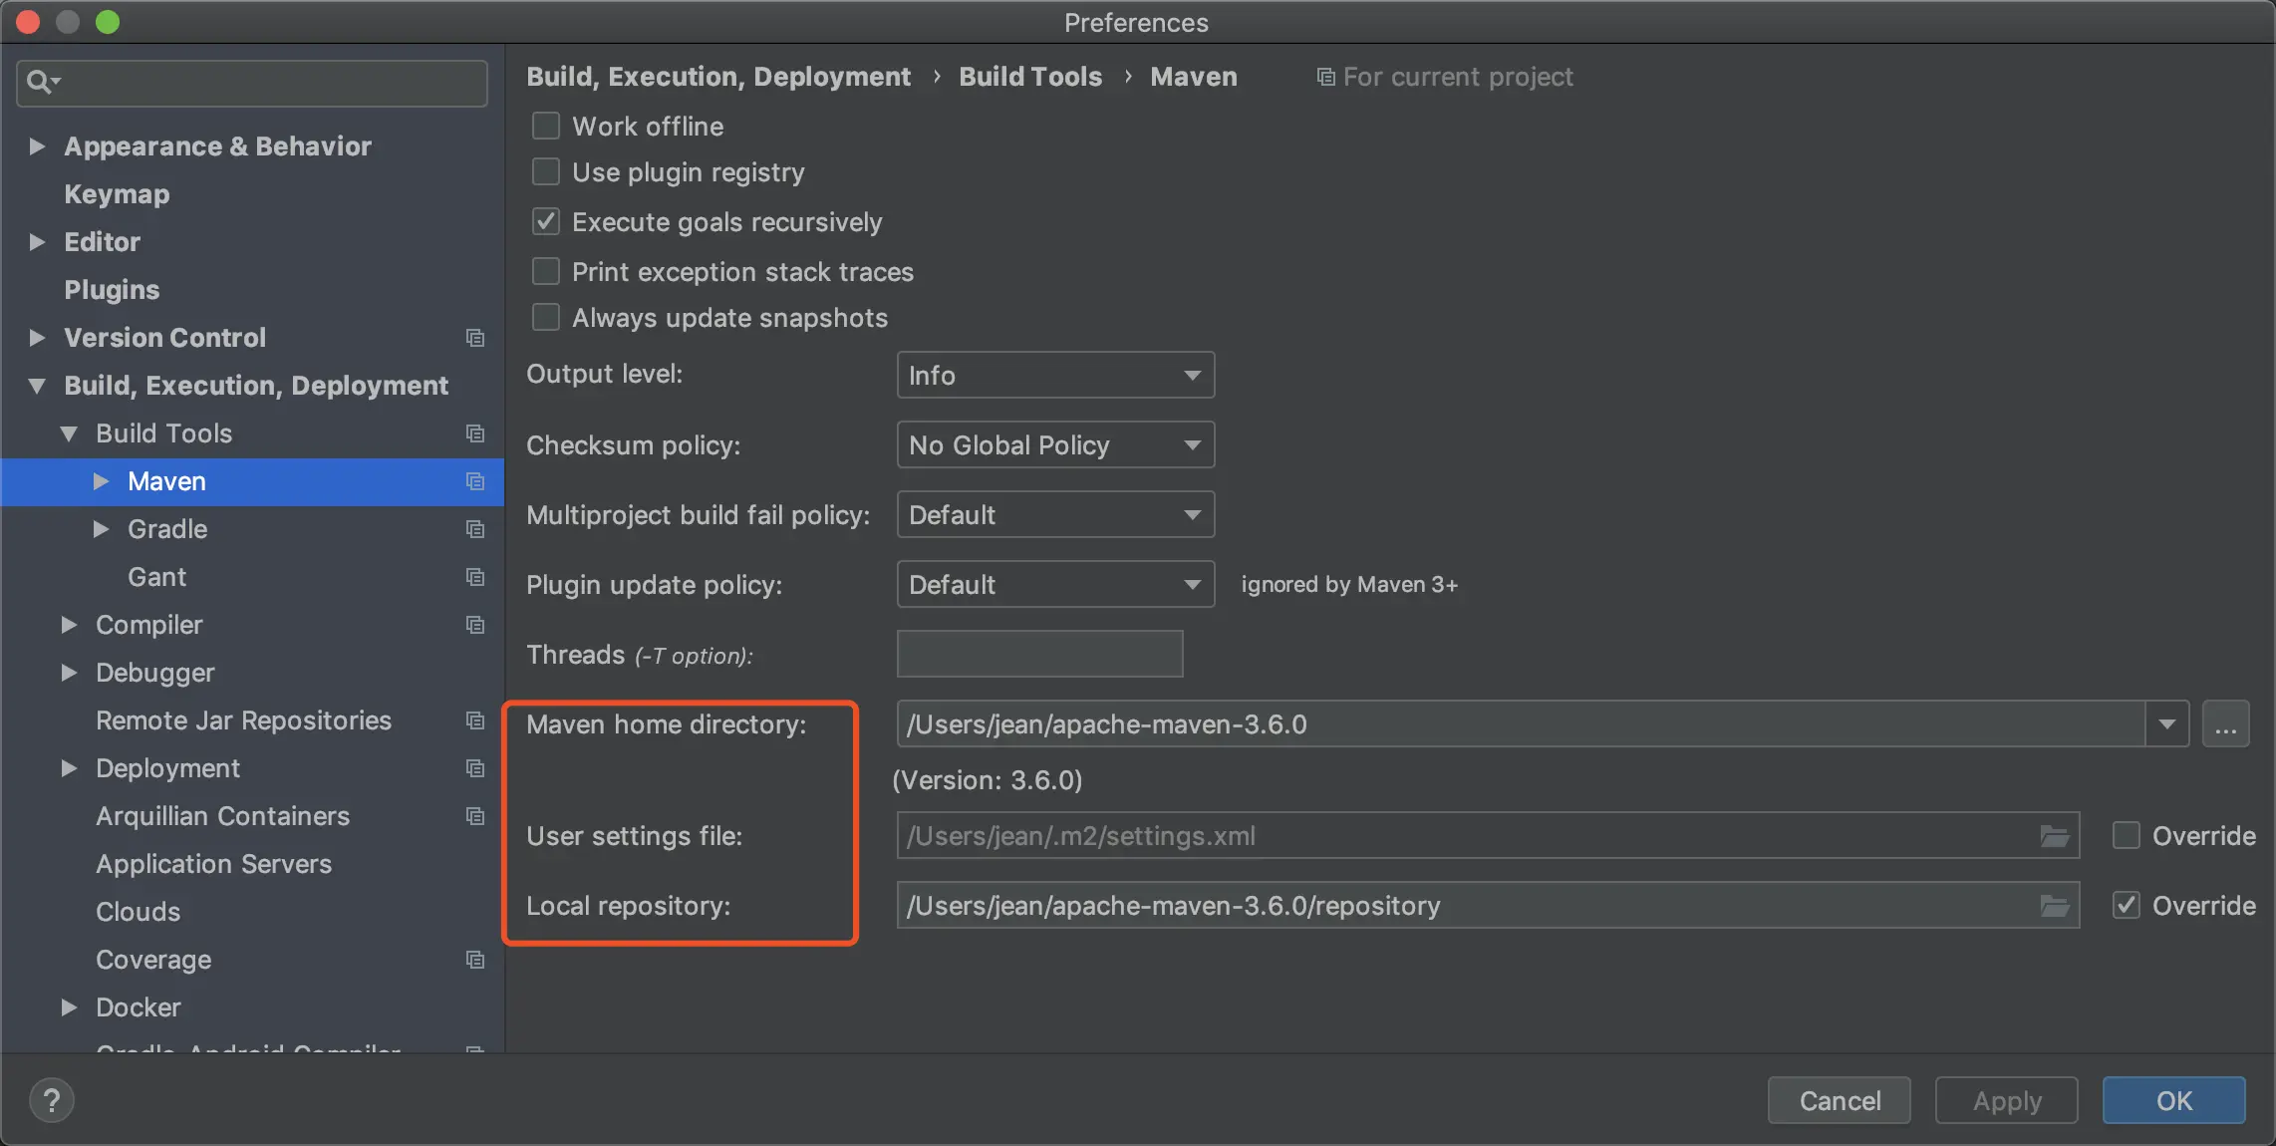
Task: Expand the Maven home directory dropdown arrow
Action: (2166, 724)
